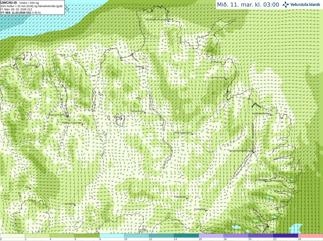The width and height of the screenshot is (323, 241).
Task: Click the 2–4 m/s light green legend swatch
Action: [37, 236]
